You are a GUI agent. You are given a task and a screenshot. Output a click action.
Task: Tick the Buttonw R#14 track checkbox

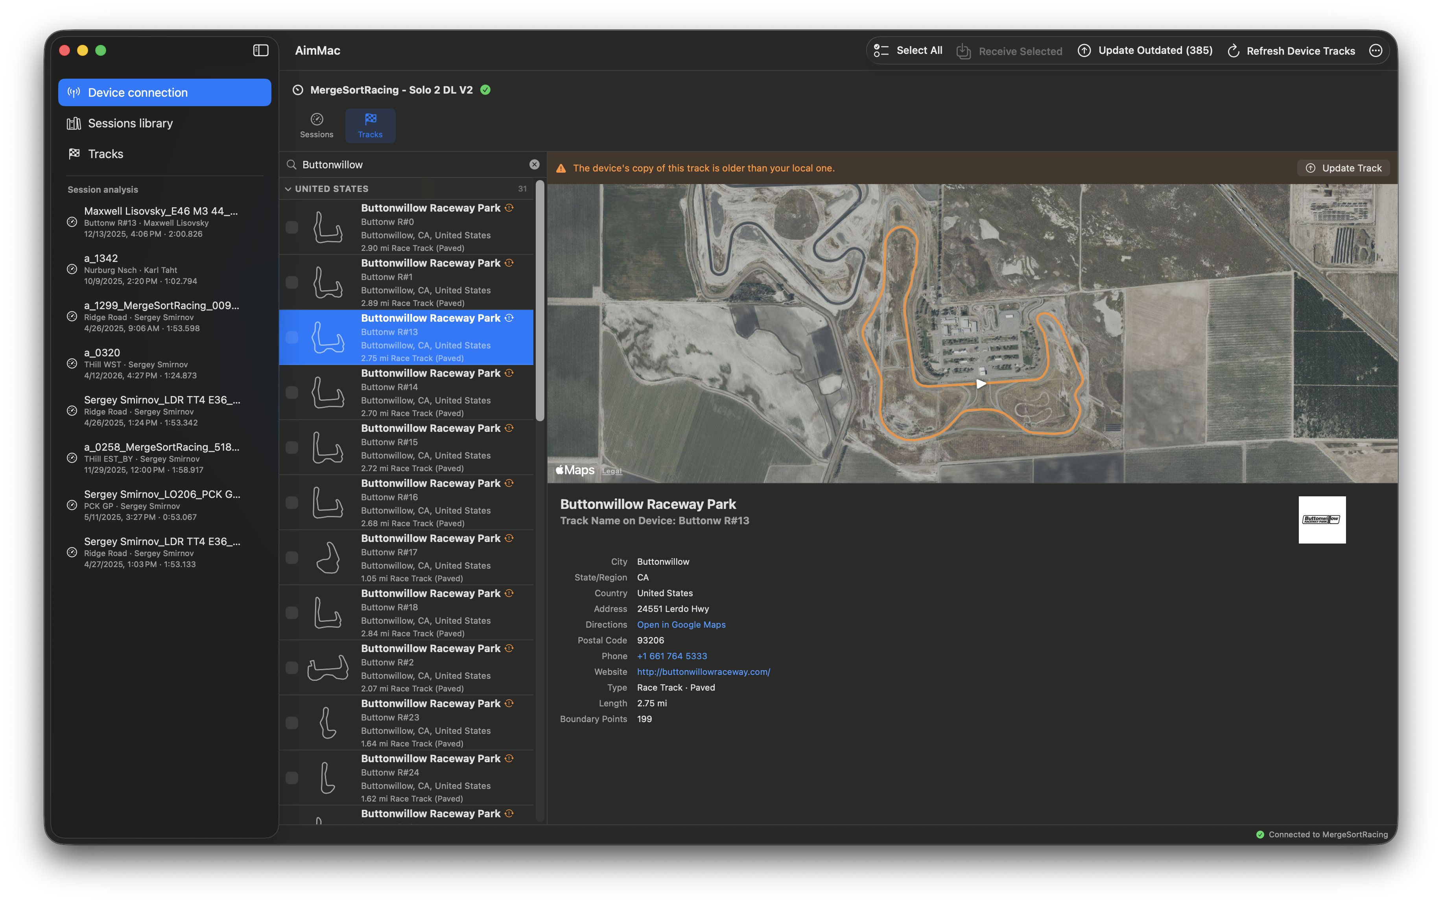coord(291,393)
